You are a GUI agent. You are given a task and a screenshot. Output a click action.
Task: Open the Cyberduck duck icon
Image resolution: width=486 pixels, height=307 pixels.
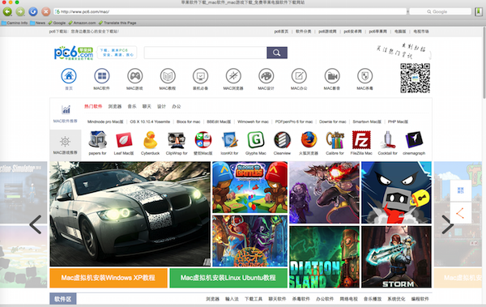point(151,140)
